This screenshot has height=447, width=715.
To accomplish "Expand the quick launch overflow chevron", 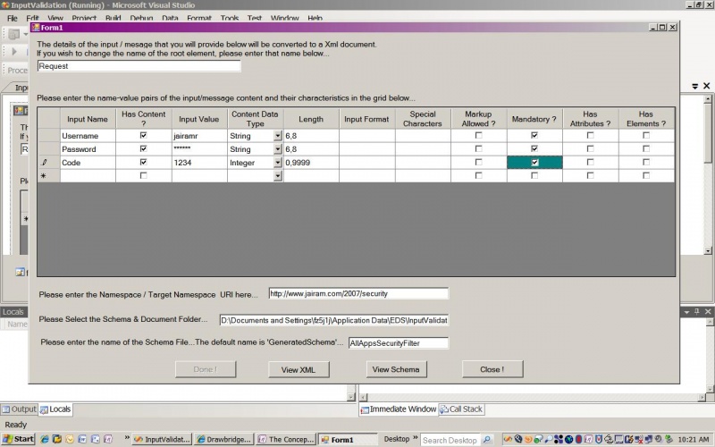I will coord(127,437).
